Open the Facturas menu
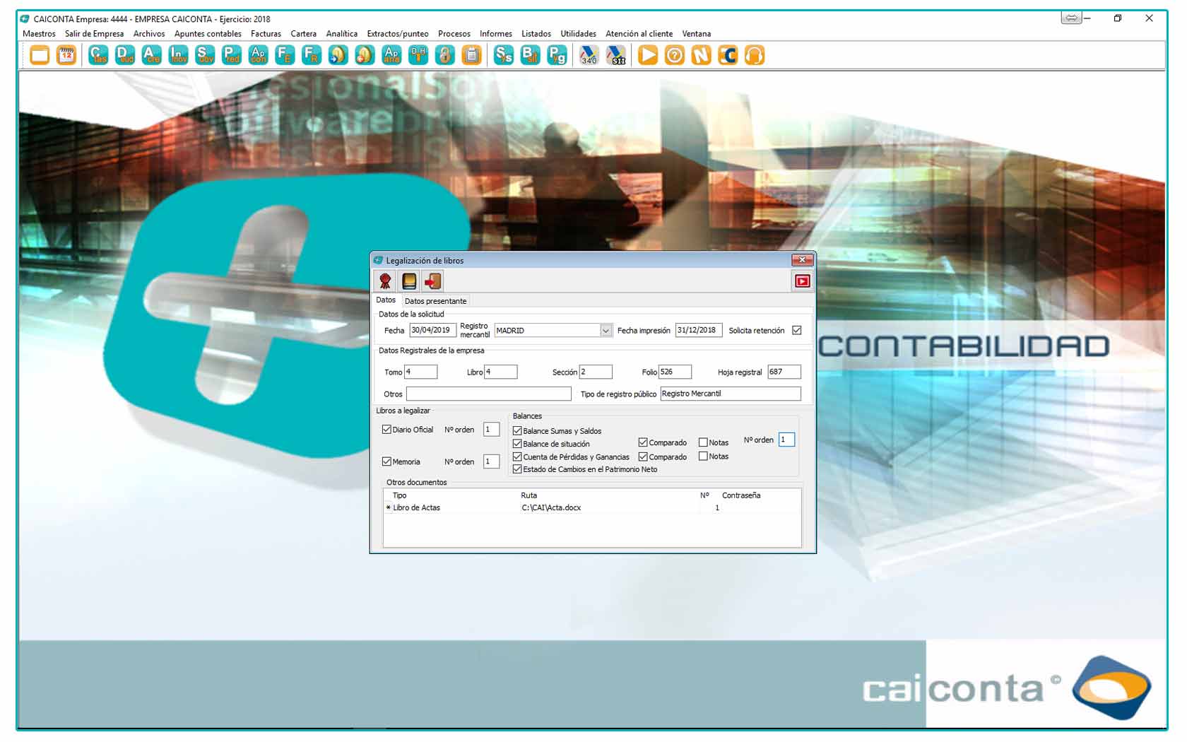This screenshot has width=1187, height=742. (266, 33)
